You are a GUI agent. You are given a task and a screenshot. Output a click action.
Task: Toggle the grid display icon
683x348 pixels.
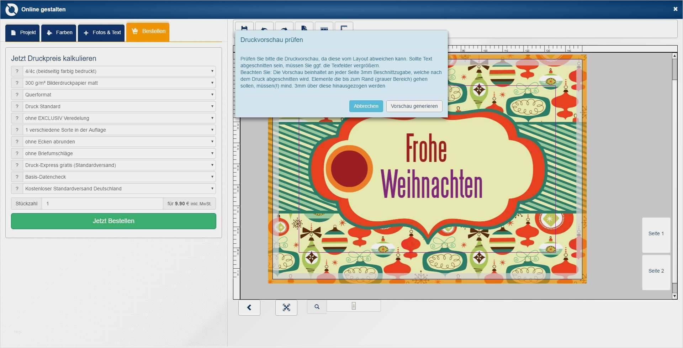(324, 28)
